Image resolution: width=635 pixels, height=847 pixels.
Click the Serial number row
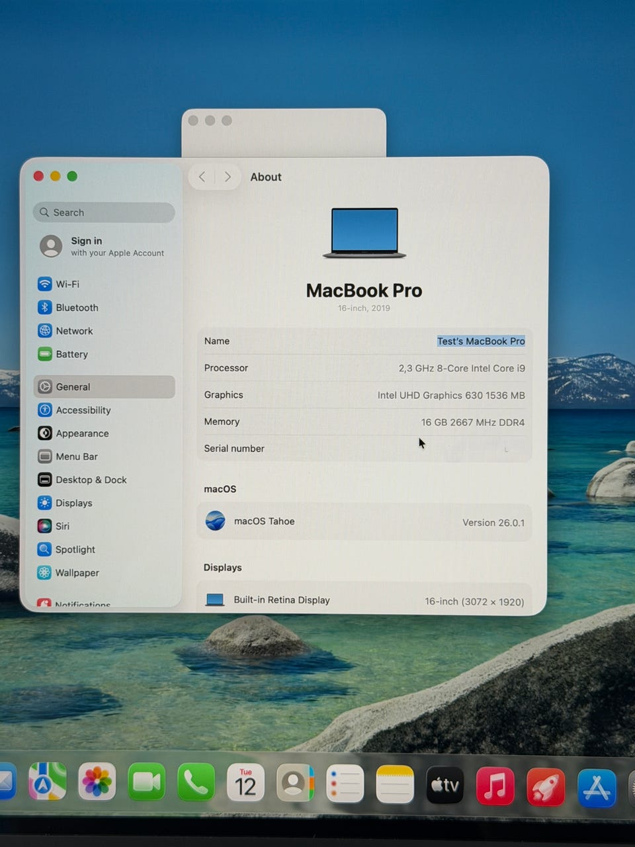(364, 449)
